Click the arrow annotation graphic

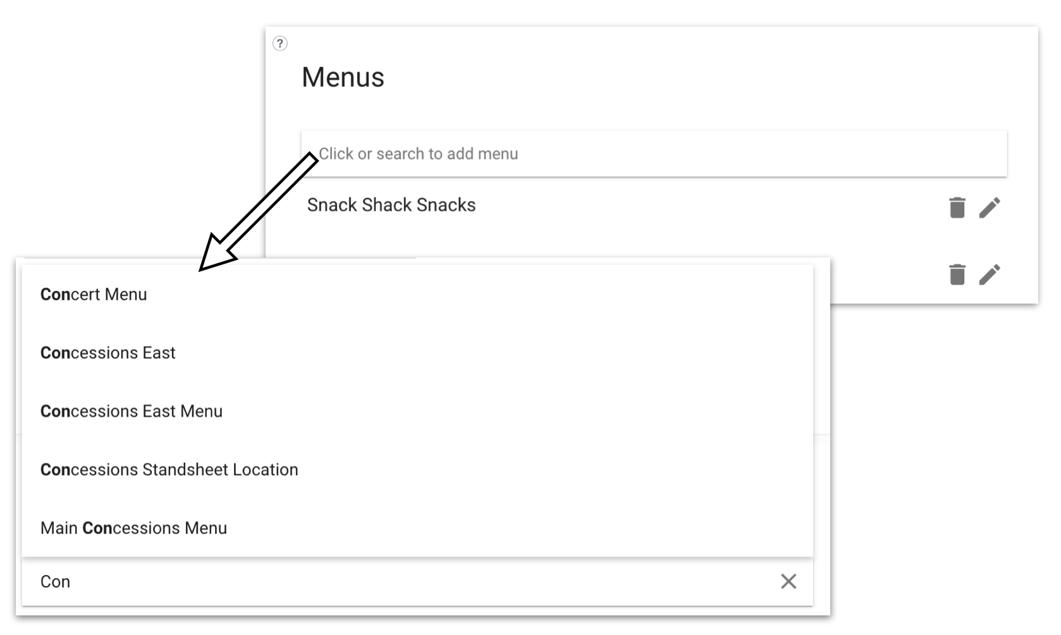pos(258,212)
